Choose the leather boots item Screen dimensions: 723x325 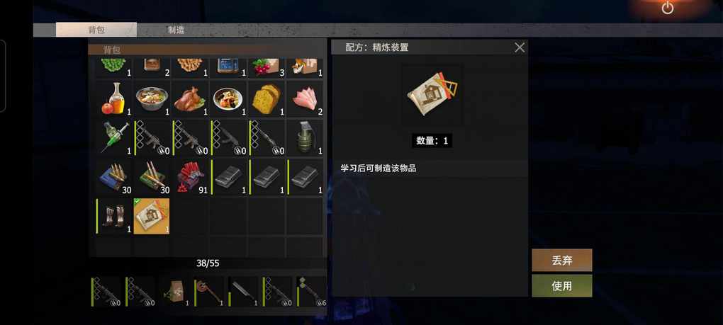pyautogui.click(x=113, y=216)
